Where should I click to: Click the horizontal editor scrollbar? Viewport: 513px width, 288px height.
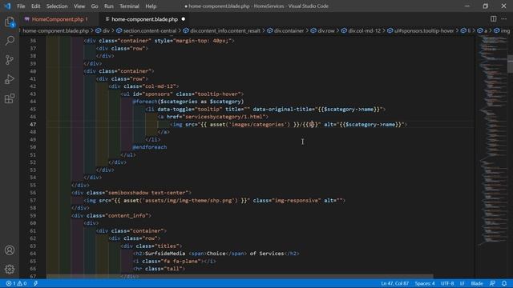click(x=240, y=276)
